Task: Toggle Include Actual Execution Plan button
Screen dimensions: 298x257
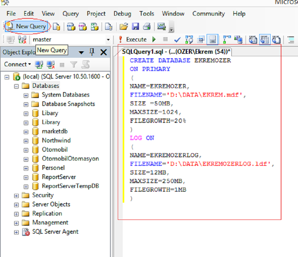Action: click(227, 40)
